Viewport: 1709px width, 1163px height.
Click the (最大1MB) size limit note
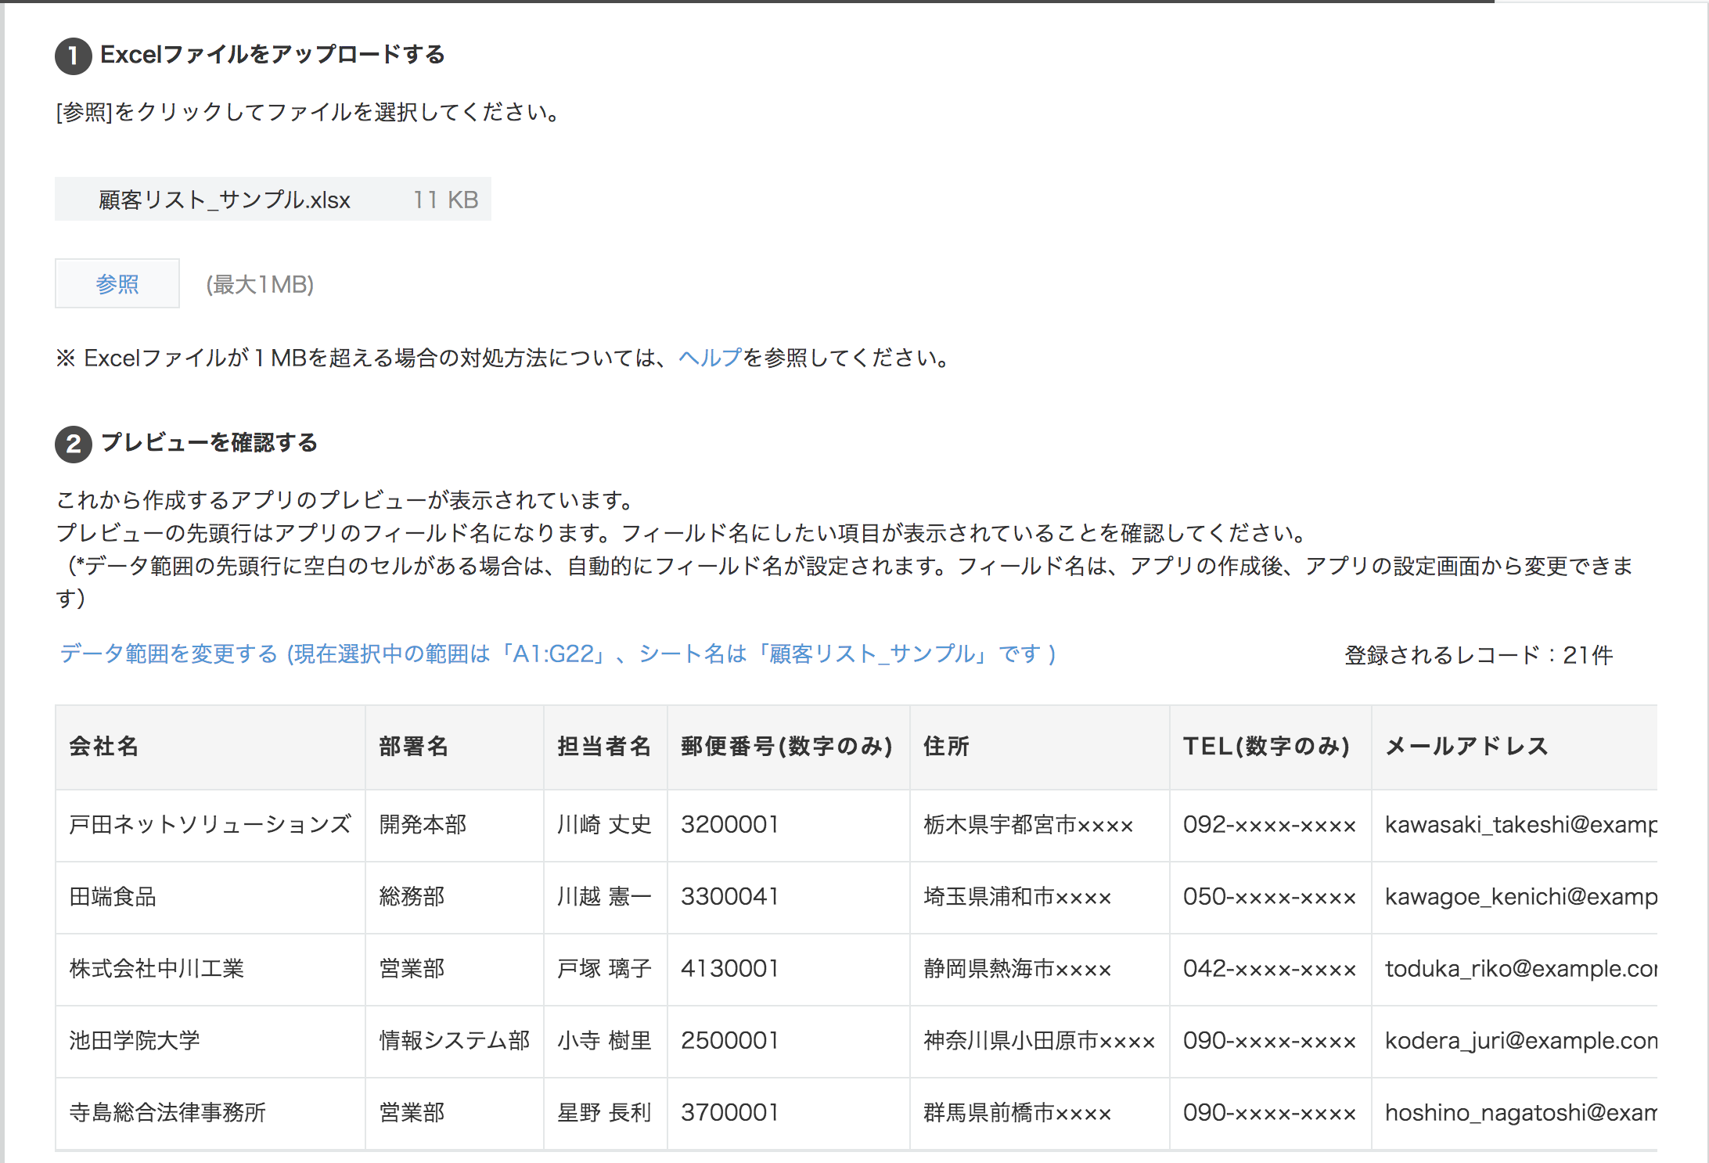tap(260, 284)
